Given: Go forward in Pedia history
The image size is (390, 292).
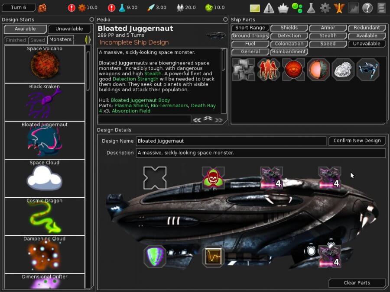Looking at the screenshot, I should (x=219, y=120).
